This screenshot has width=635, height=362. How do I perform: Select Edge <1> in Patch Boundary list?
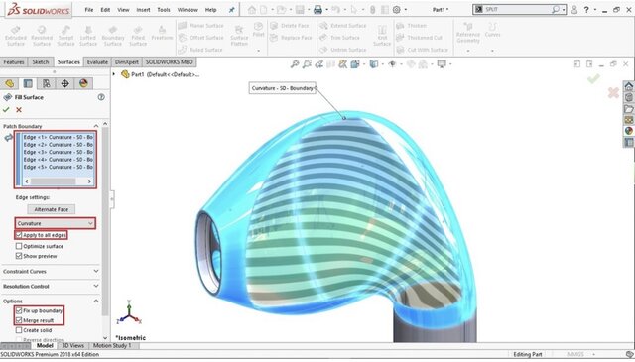(x=58, y=137)
